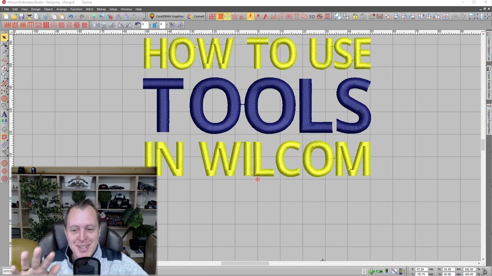This screenshot has width=492, height=276.
Task: Click the rotate angle input field
Action: (145, 25)
